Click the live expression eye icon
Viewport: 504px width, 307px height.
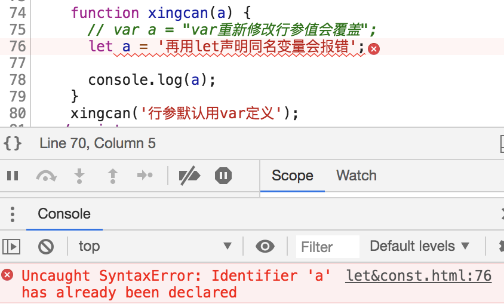(x=265, y=246)
